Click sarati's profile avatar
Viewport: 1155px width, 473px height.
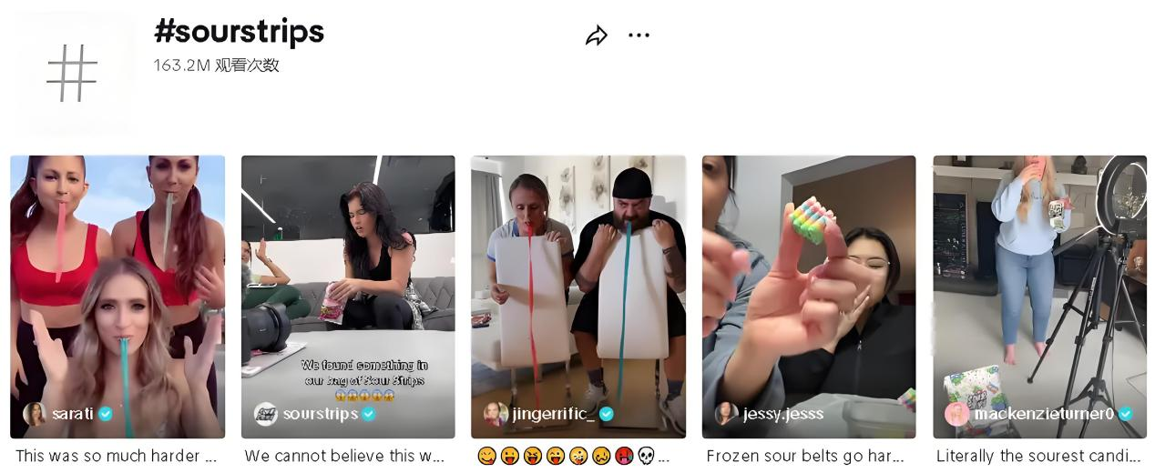[x=35, y=414]
